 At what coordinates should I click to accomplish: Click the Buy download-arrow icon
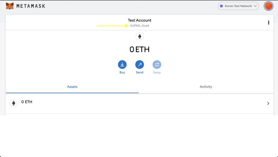click(x=122, y=64)
